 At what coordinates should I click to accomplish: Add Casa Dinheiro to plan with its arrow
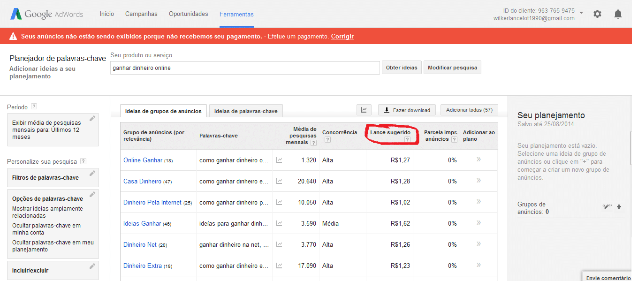tap(478, 181)
